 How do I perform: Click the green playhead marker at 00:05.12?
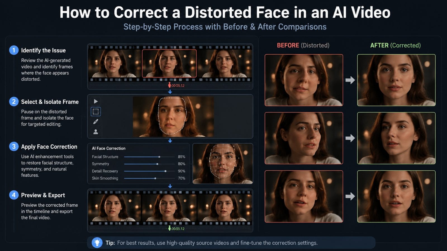tap(169, 228)
